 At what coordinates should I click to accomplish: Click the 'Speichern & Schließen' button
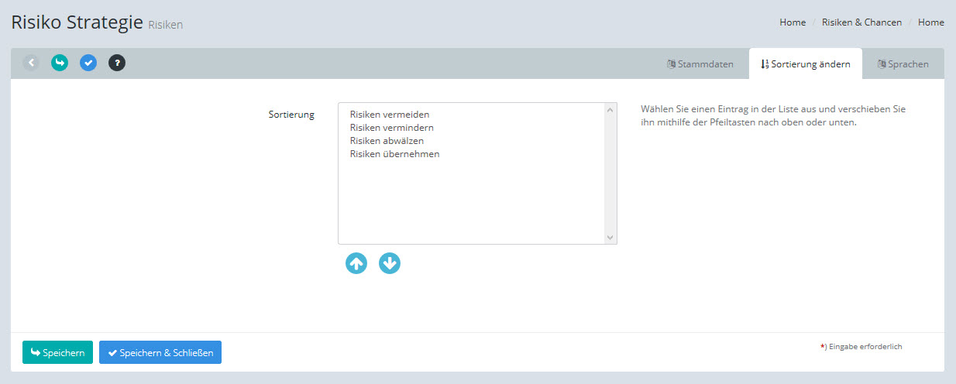(160, 352)
